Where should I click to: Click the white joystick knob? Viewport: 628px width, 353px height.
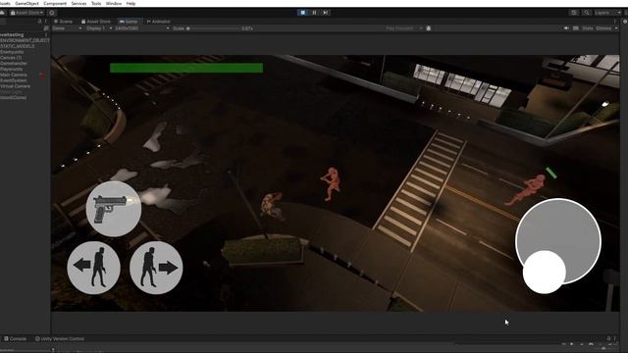545,273
